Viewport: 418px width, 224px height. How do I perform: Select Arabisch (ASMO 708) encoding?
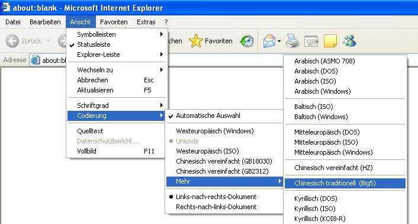tap(345, 61)
